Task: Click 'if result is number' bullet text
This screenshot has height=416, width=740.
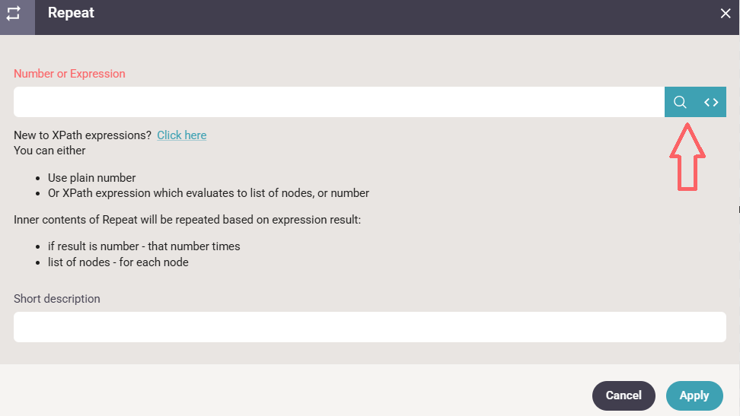Action: [144, 246]
